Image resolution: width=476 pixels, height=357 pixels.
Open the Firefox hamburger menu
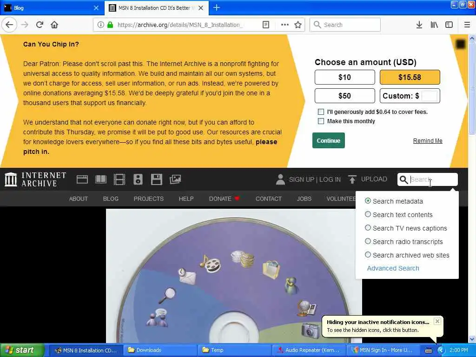pos(467,25)
